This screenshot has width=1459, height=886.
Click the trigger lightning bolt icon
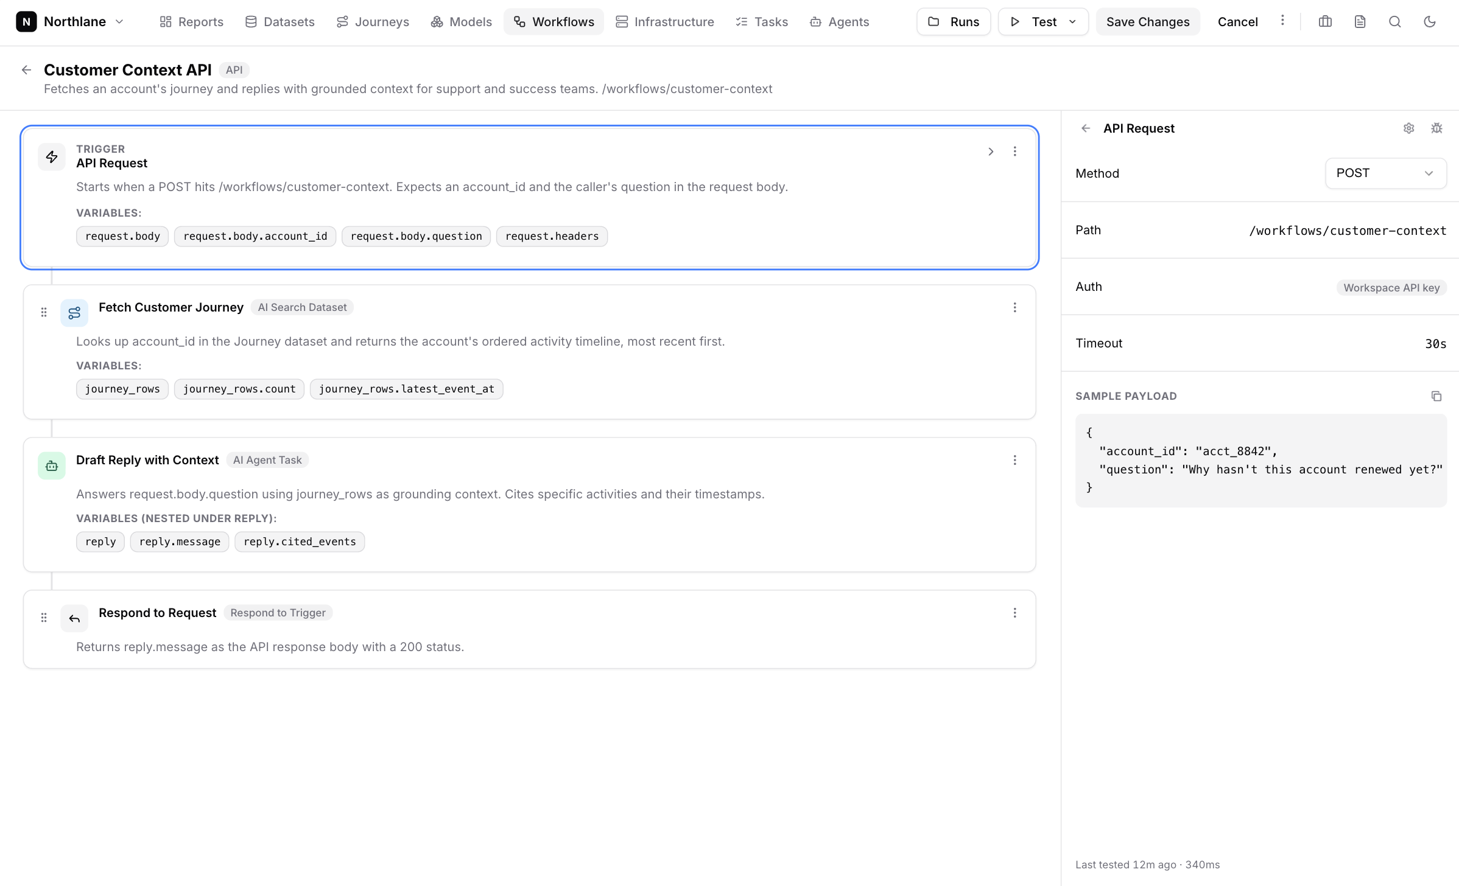(x=52, y=157)
